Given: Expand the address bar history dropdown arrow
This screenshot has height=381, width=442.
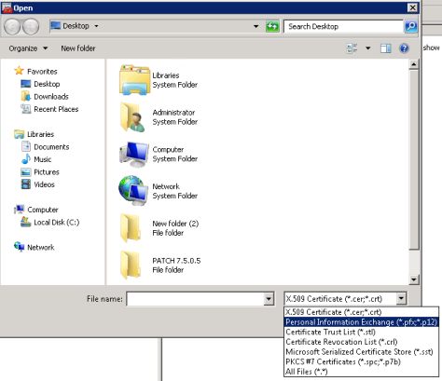Looking at the screenshot, I should [256, 26].
